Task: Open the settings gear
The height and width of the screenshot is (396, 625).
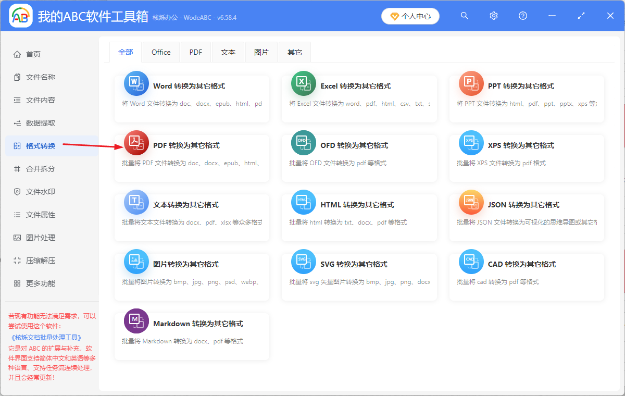Action: [x=493, y=16]
